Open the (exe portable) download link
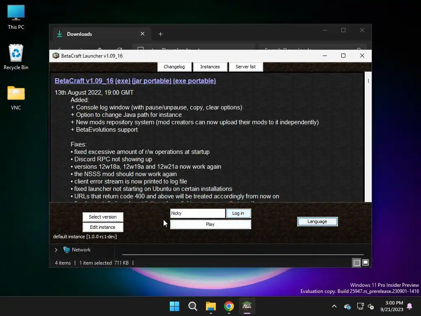This screenshot has width=421, height=316. pos(194,81)
